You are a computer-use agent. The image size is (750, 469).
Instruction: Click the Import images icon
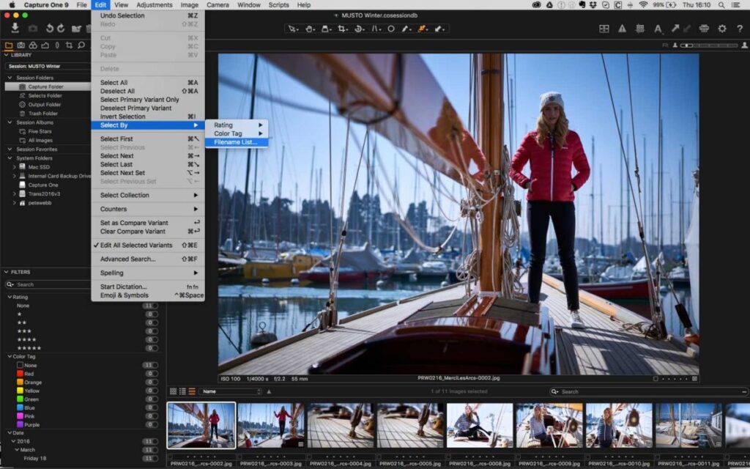[x=15, y=29]
